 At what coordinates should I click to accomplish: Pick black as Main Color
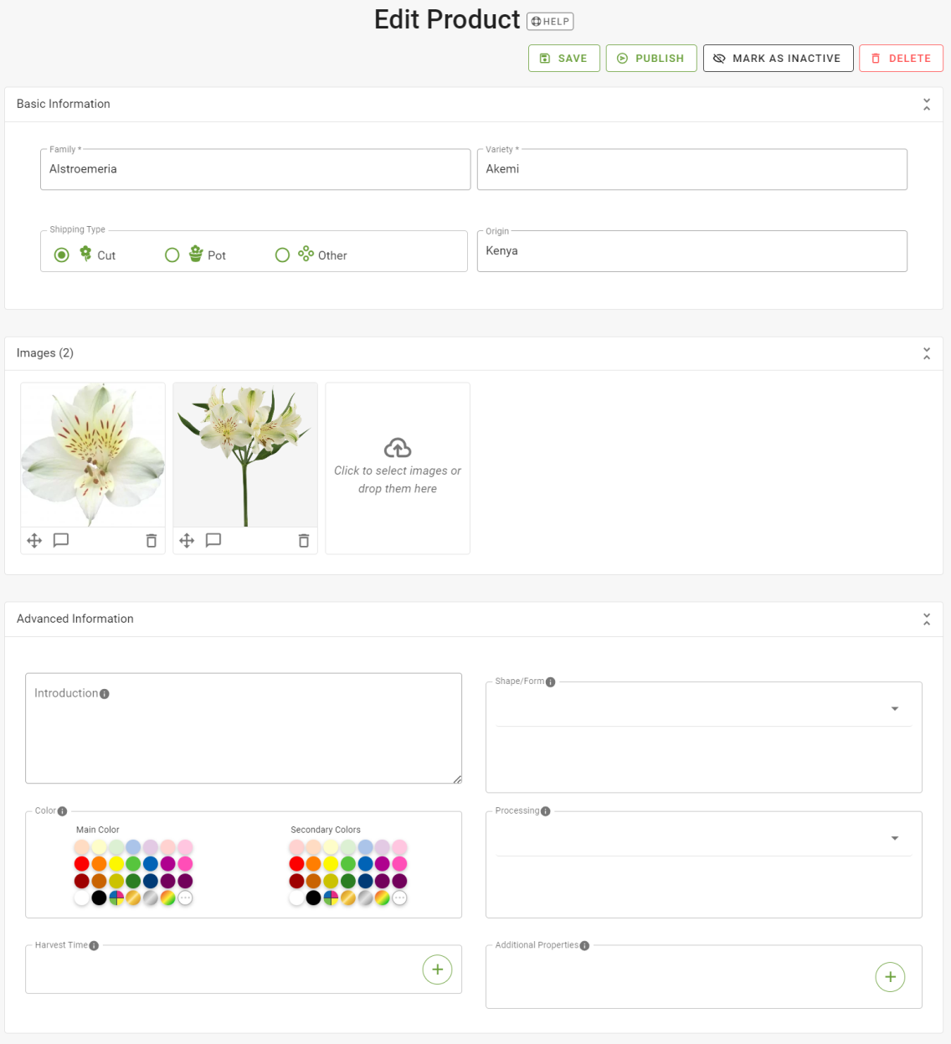point(99,898)
